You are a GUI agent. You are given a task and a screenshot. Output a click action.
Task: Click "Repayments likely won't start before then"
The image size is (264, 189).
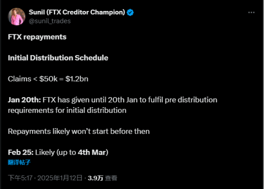(79, 131)
